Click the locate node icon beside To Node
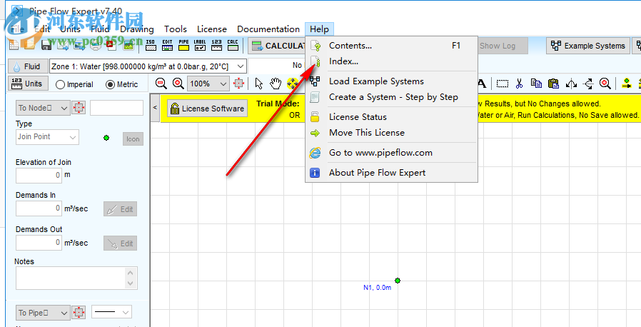Image resolution: width=641 pixels, height=327 pixels. 79,108
